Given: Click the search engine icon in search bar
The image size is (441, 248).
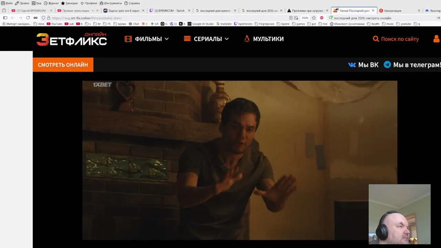Looking at the screenshot, I should point(331,18).
